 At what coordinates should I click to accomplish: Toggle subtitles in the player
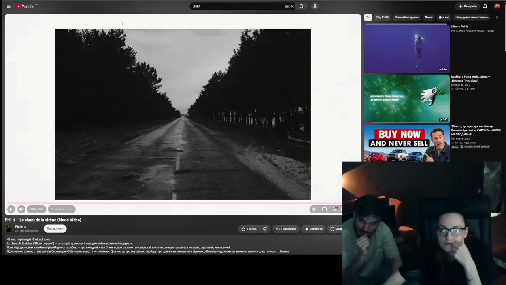coord(324,209)
